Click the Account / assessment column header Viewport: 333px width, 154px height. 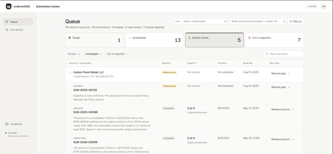[80, 63]
